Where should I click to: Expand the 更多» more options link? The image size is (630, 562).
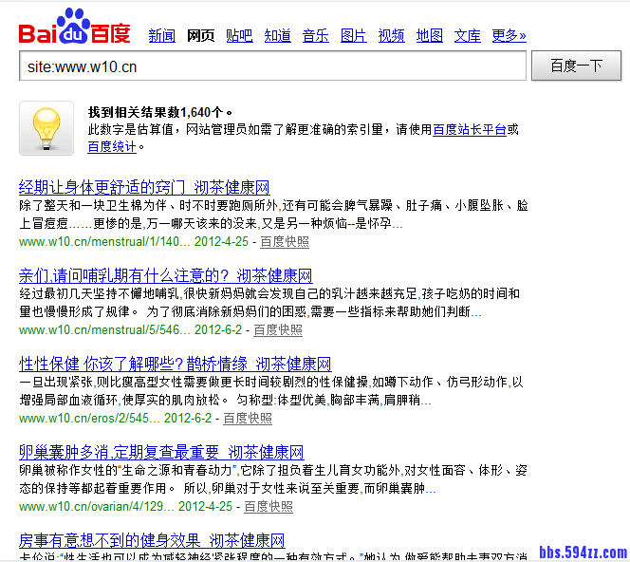tap(510, 36)
